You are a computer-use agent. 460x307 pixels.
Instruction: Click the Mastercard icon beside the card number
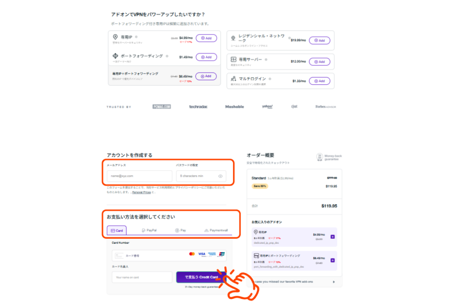(x=191, y=254)
